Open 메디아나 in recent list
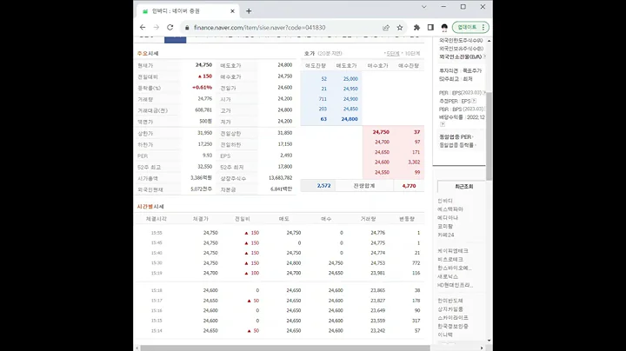This screenshot has width=626, height=351. 448,218
